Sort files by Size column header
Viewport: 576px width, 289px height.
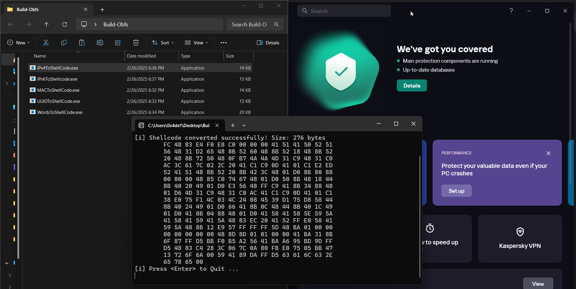238,56
